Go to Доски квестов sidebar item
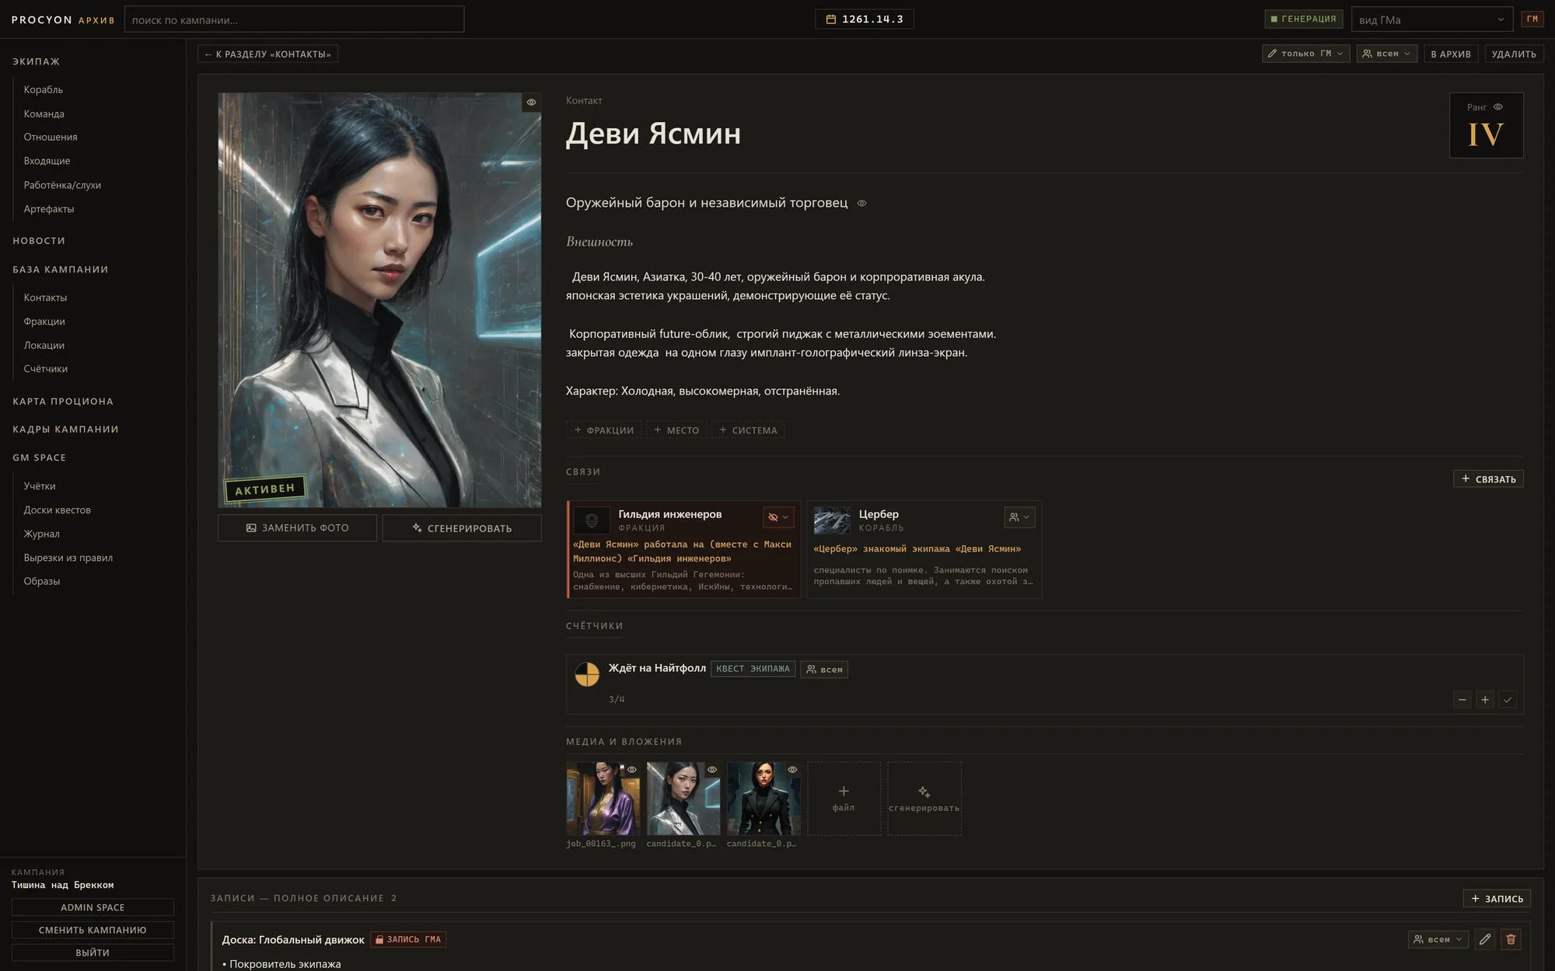Screen dimensions: 1555x971 coord(58,510)
